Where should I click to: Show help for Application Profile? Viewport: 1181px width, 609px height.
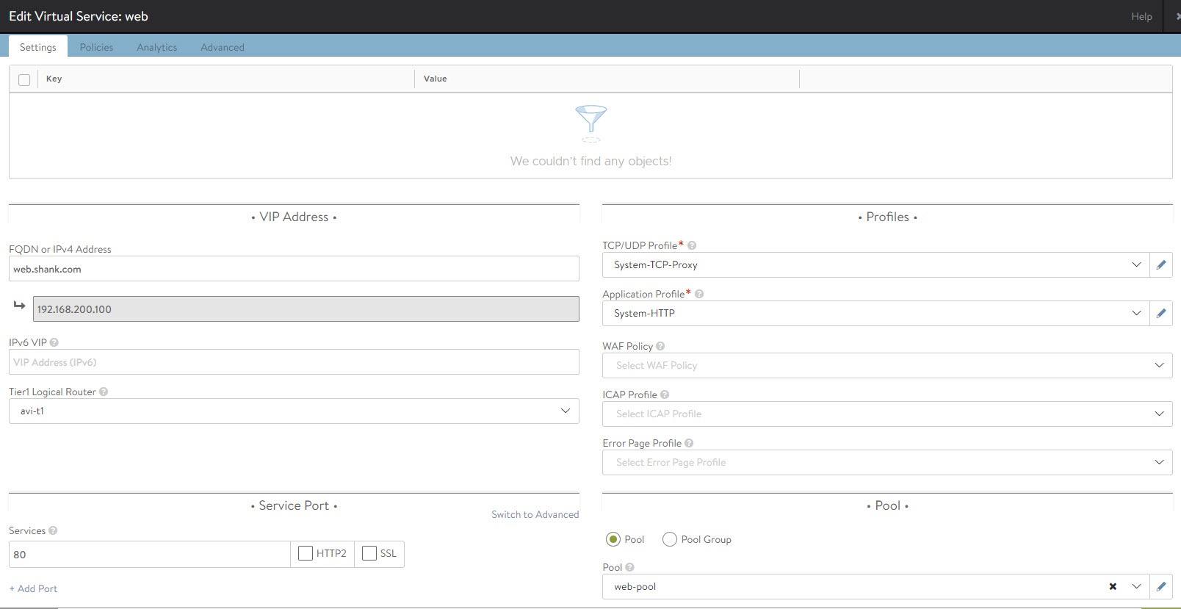(699, 294)
